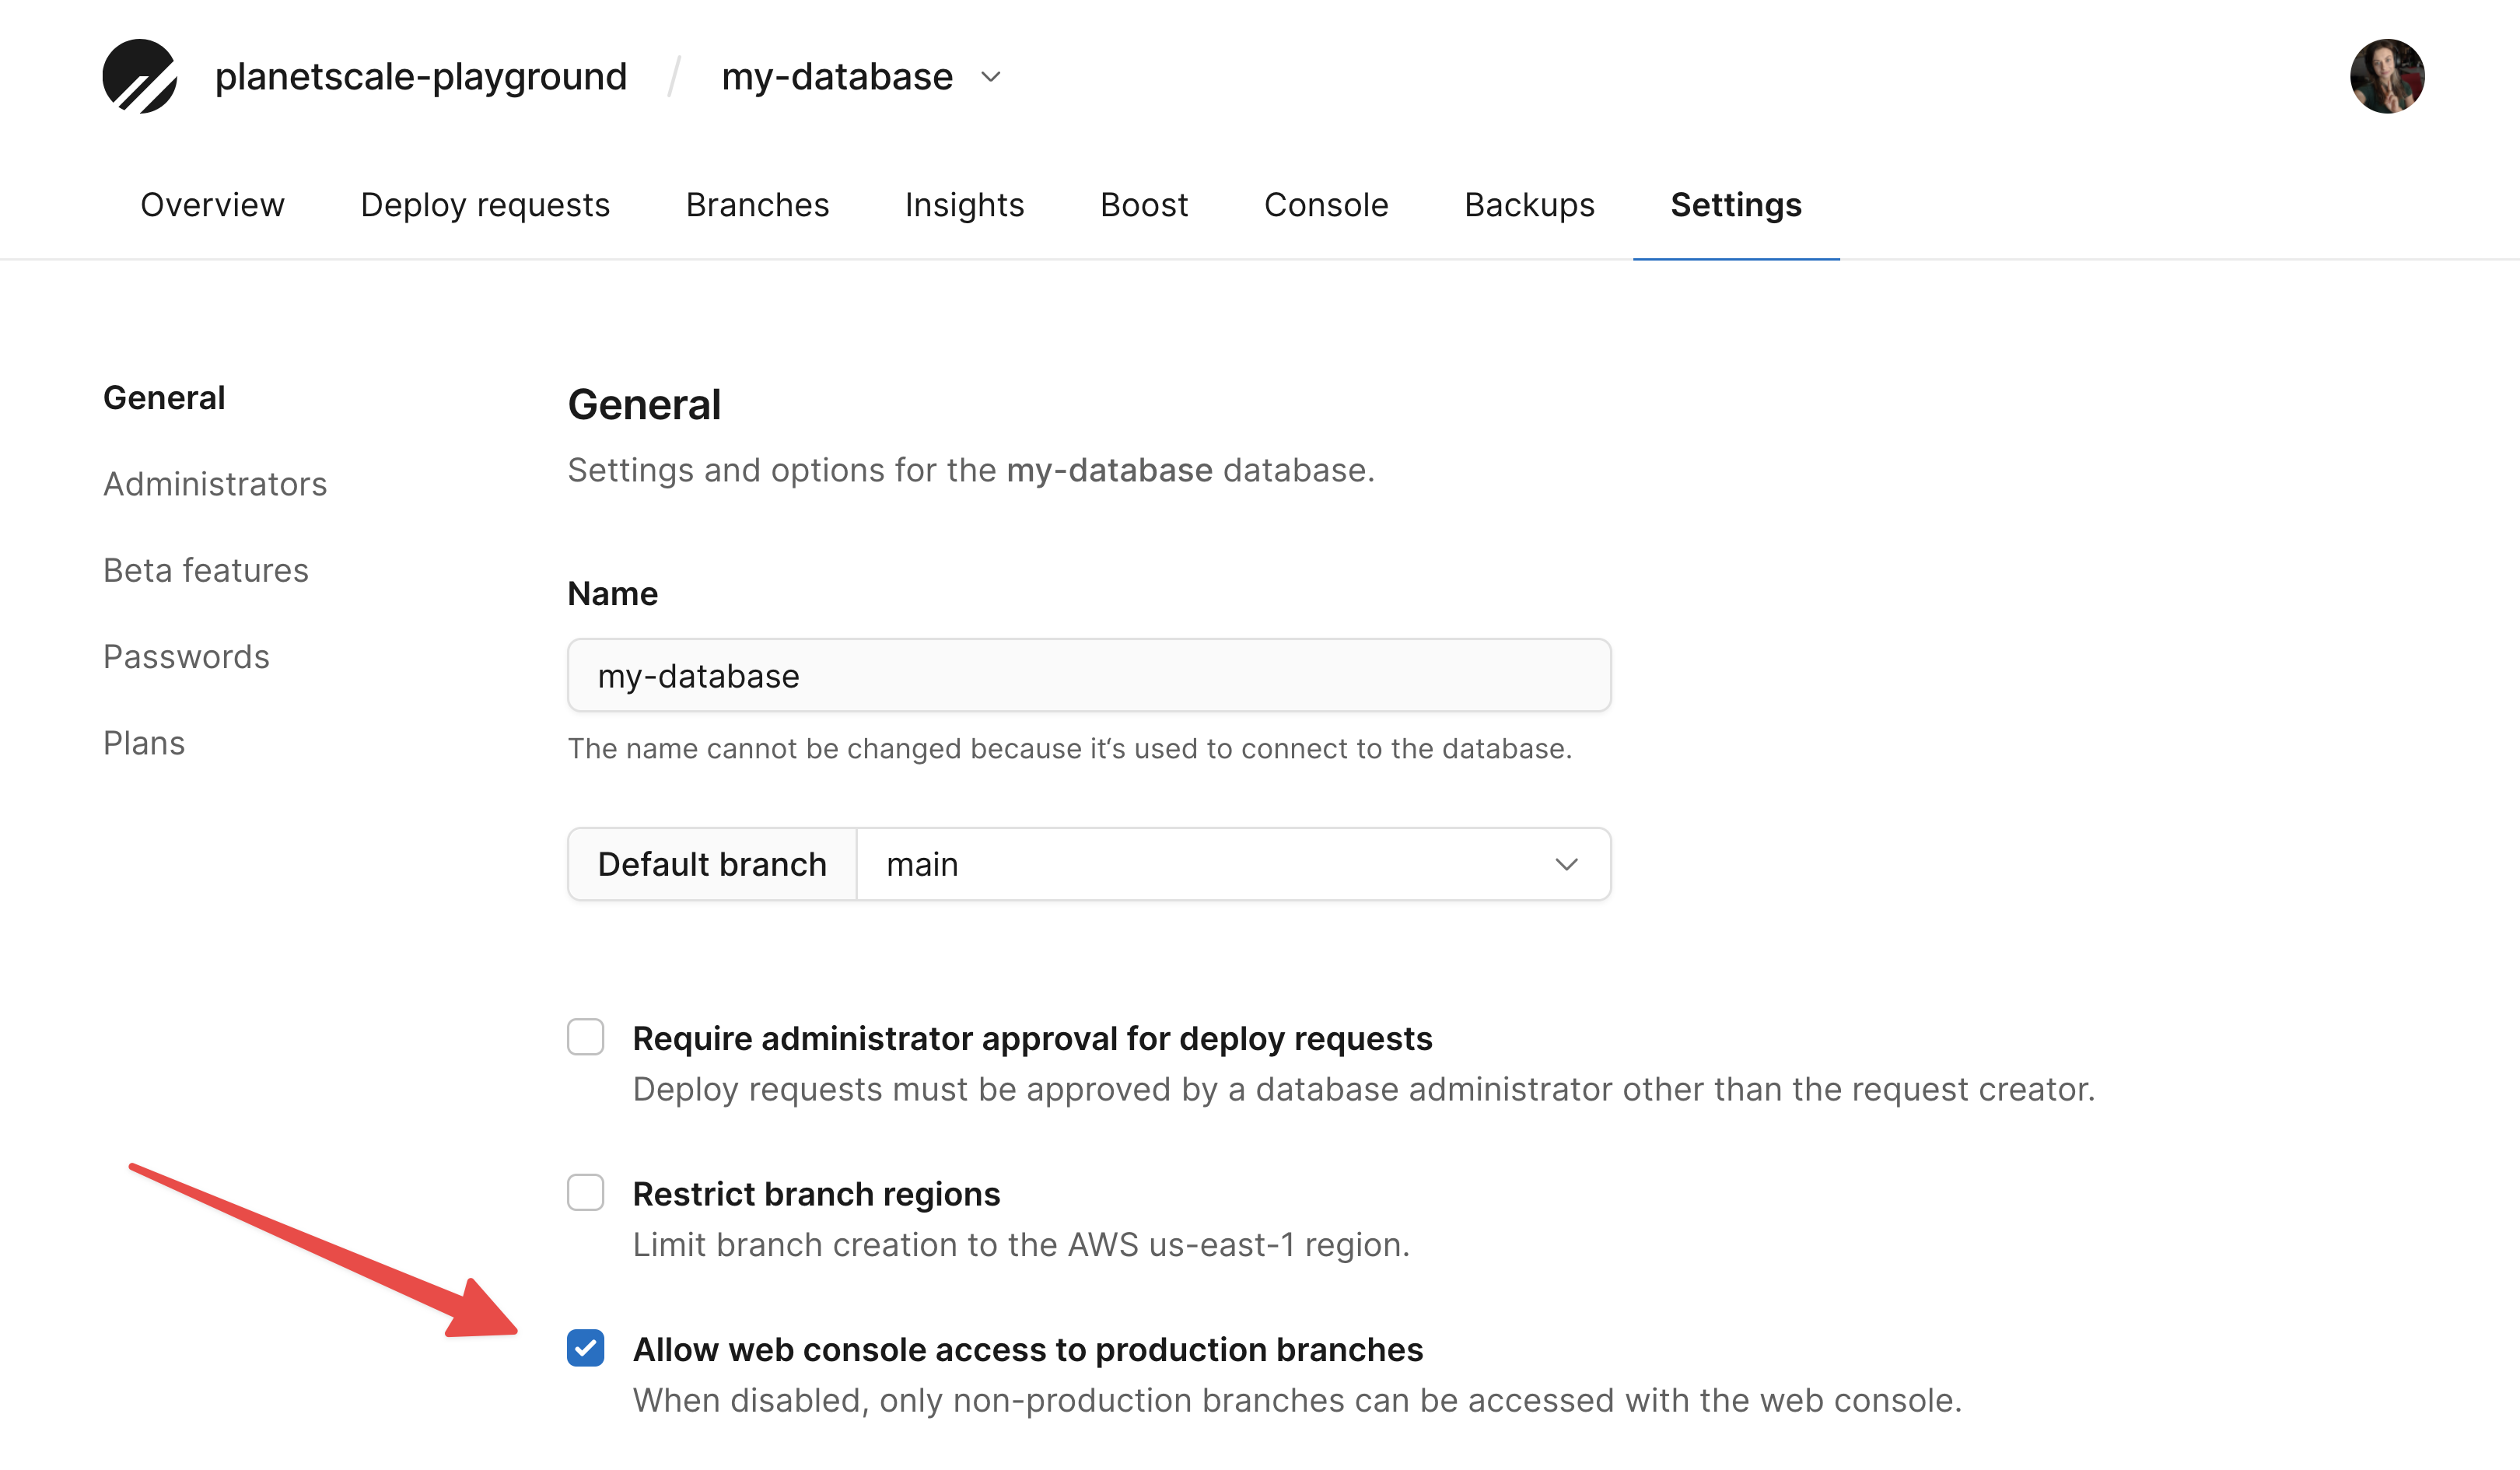Open Beta features settings section

206,569
